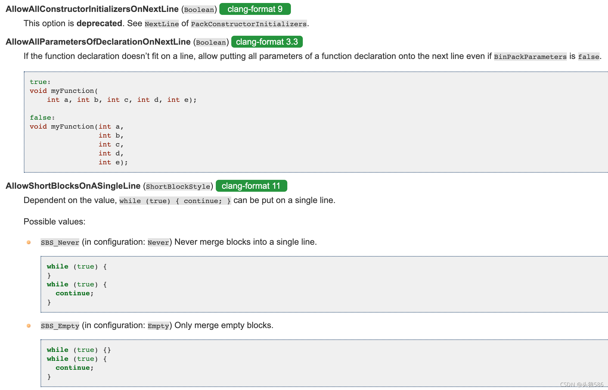Click the AllowAllParametersOfDeclarationOnNextLine heading
The image size is (608, 390).
[x=98, y=42]
